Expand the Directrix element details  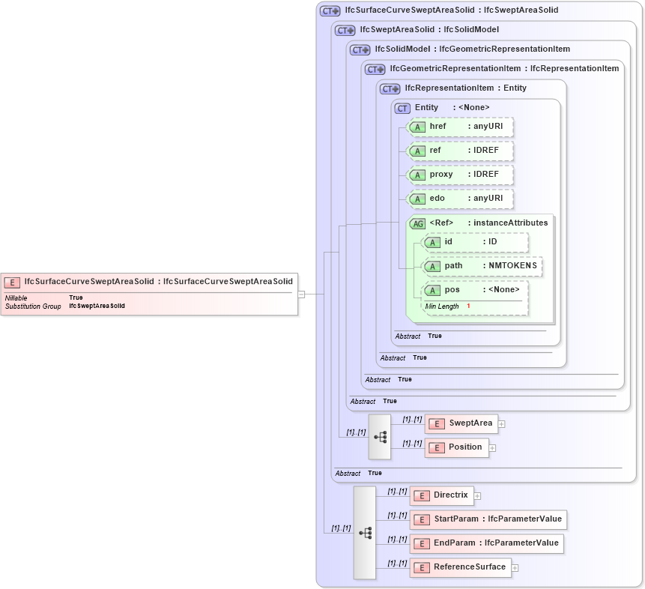pos(478,495)
